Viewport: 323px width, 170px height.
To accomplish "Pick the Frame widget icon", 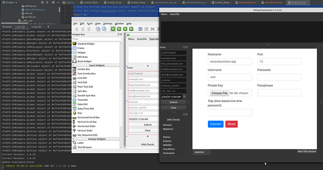I will (x=74, y=48).
